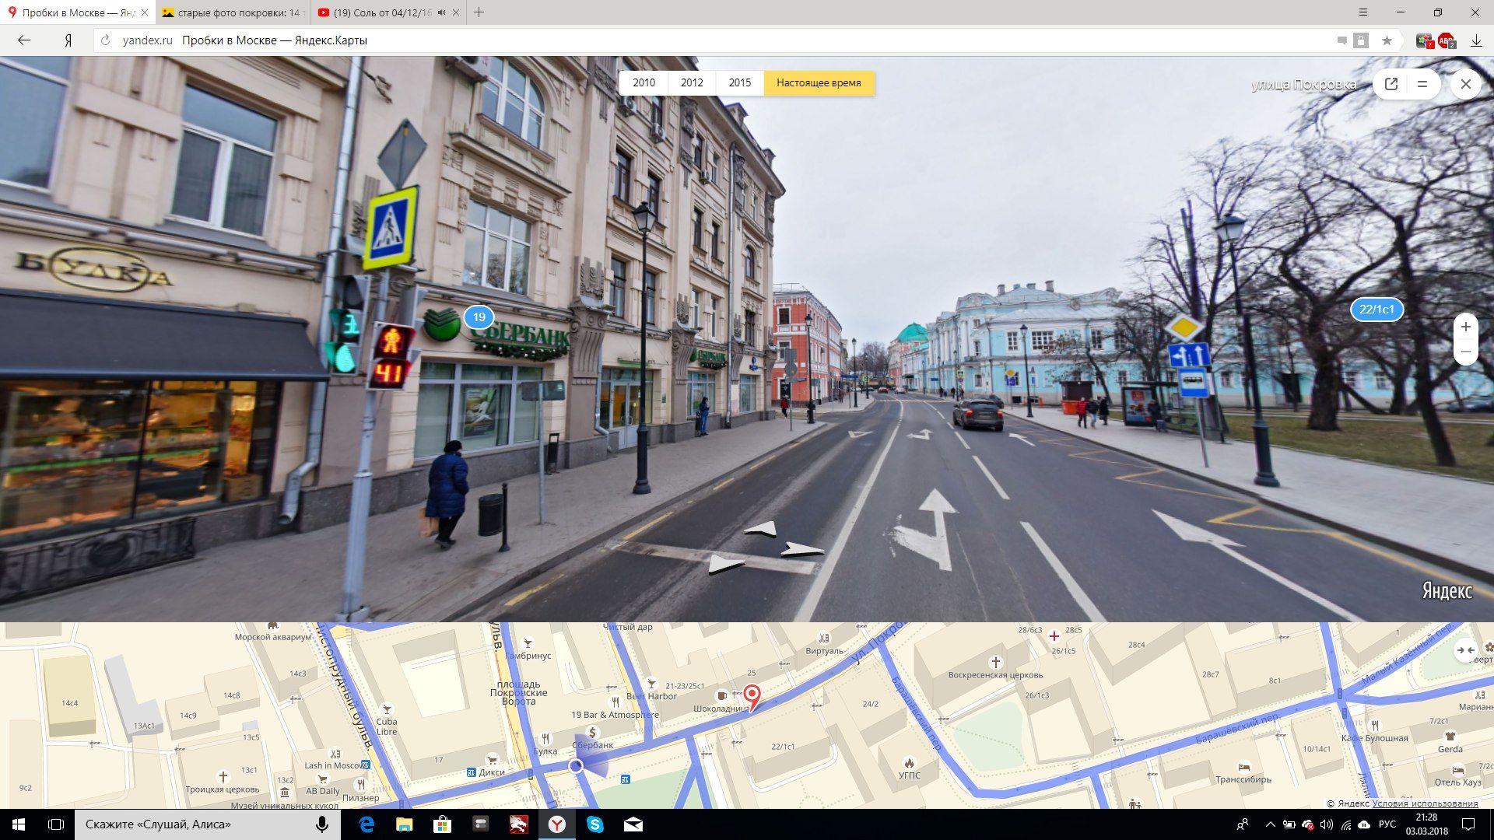Show hidden system tray icons
The image size is (1494, 840).
click(x=1270, y=824)
